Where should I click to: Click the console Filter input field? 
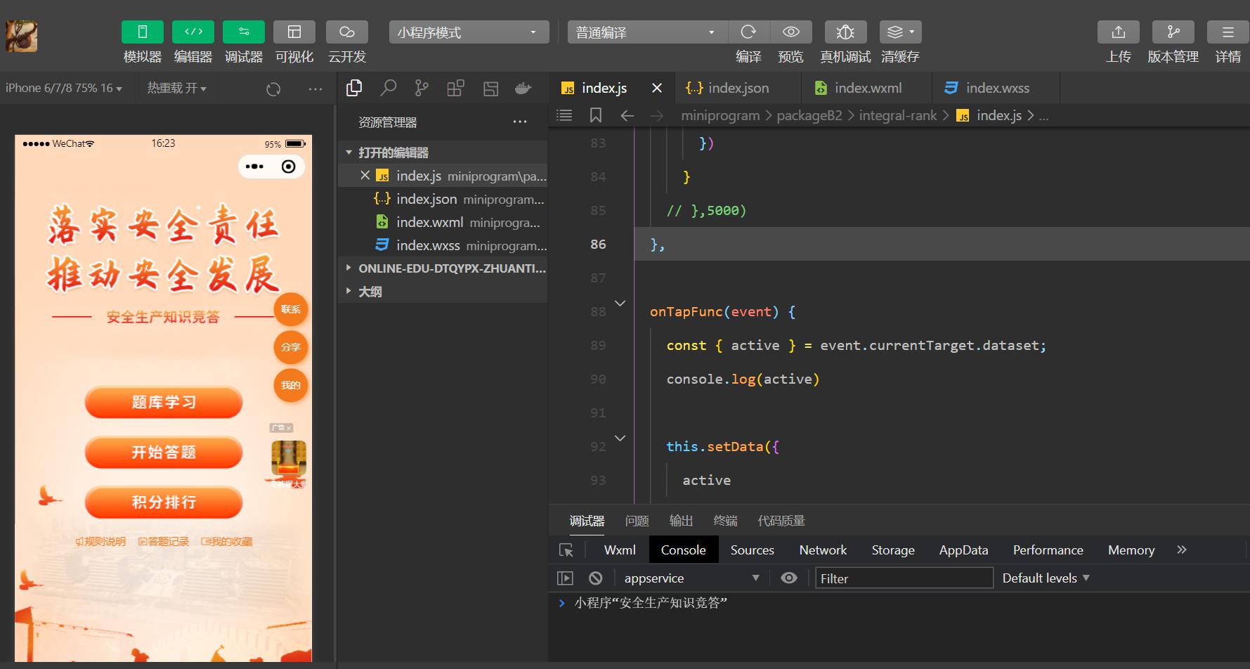pos(904,578)
